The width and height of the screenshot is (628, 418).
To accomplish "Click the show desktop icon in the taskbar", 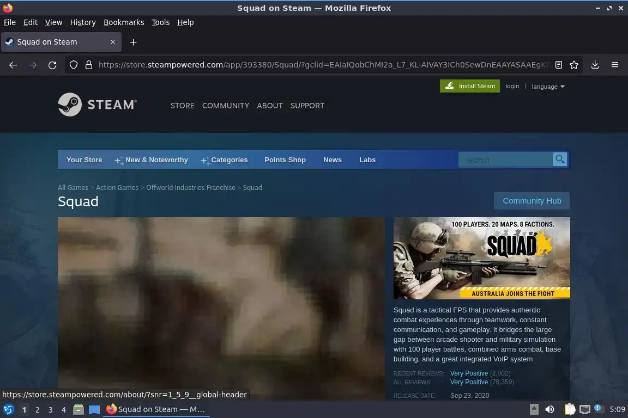I will point(94,410).
